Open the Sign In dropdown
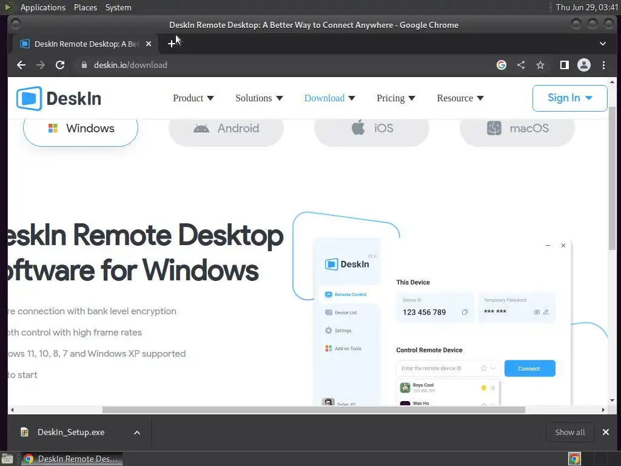Image resolution: width=621 pixels, height=466 pixels. 569,98
